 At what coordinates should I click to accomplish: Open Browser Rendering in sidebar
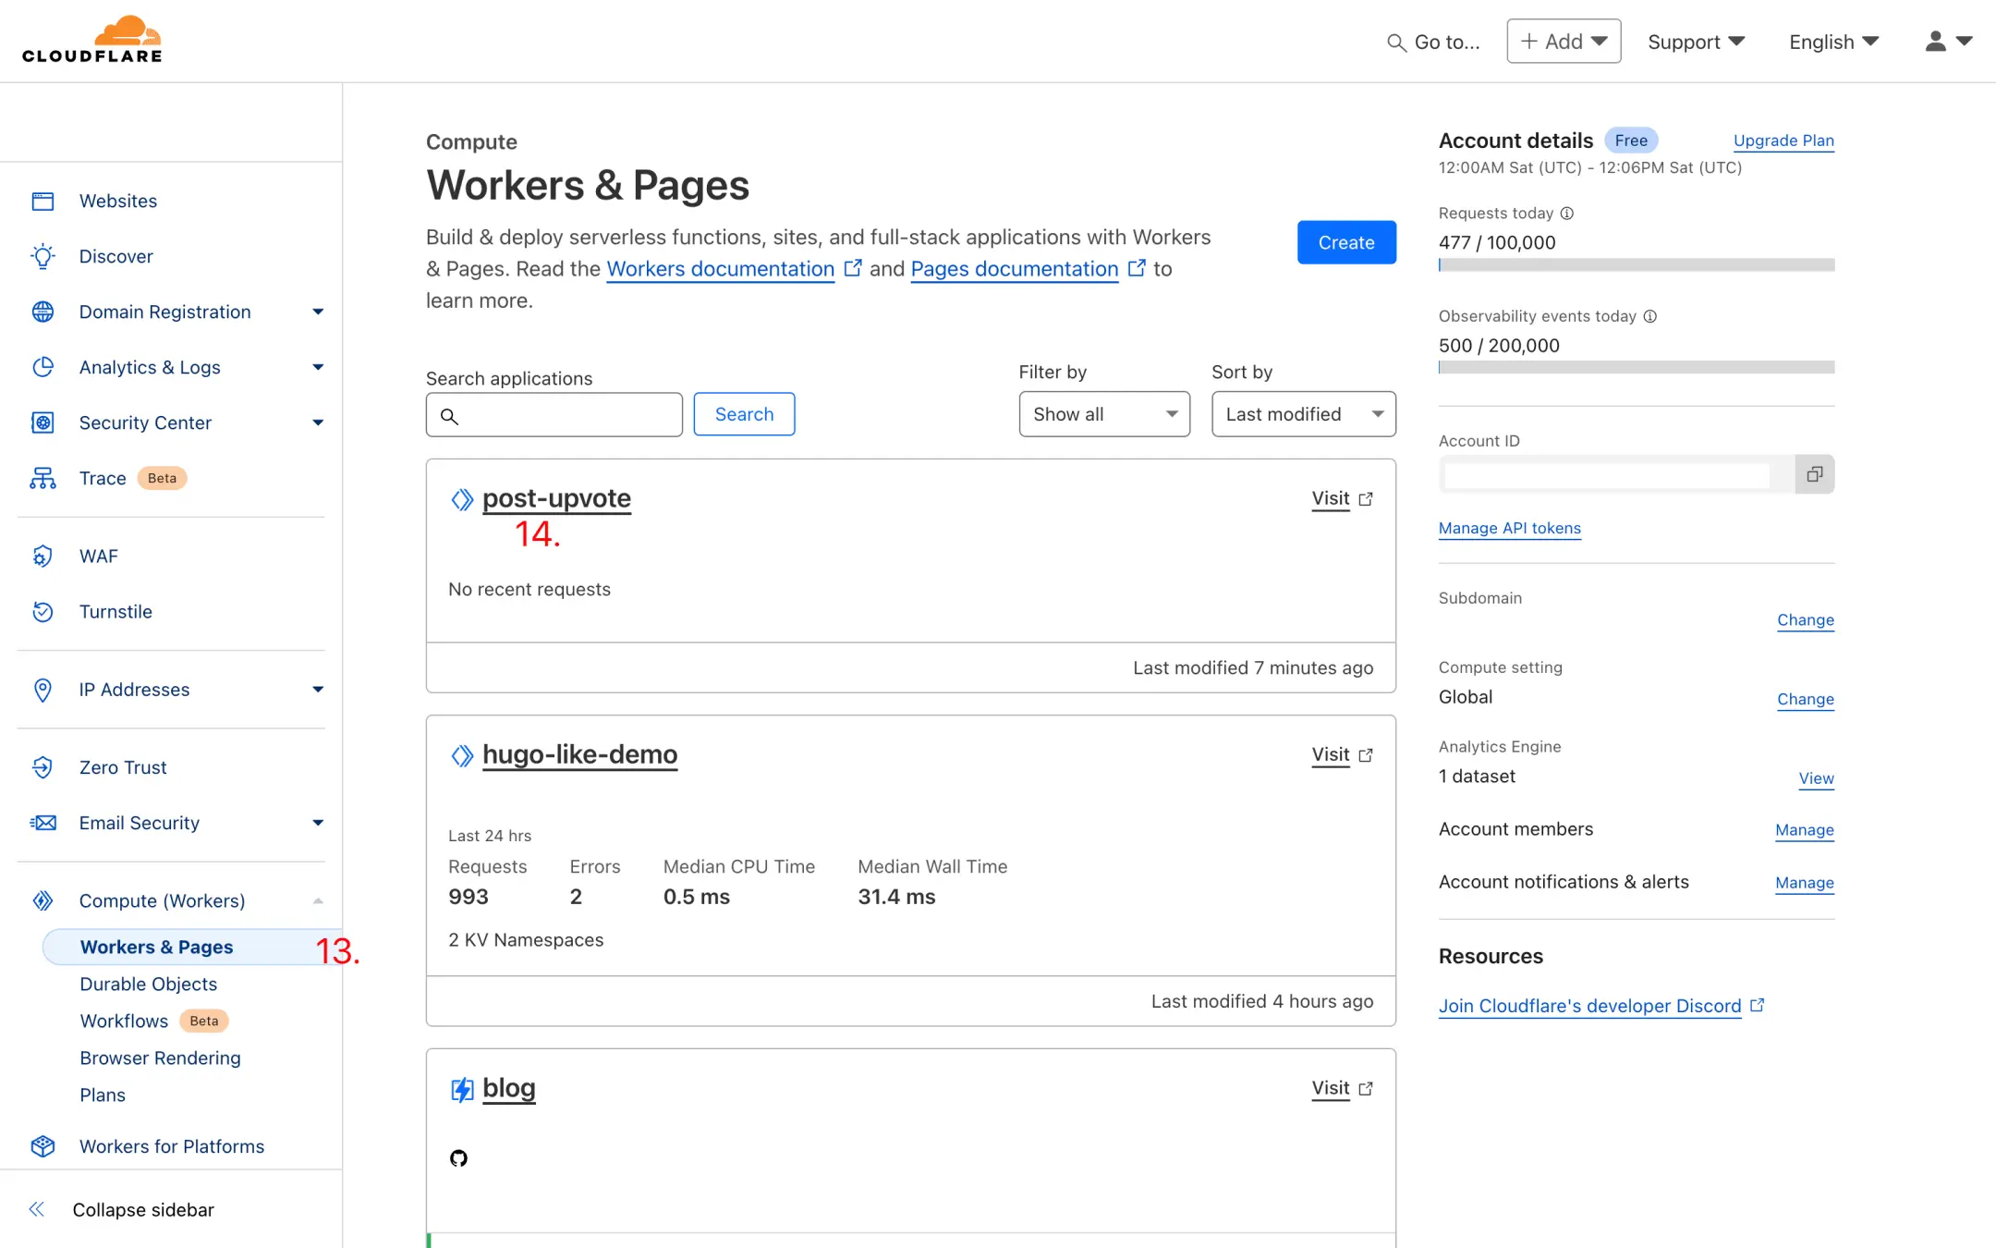pyautogui.click(x=160, y=1058)
